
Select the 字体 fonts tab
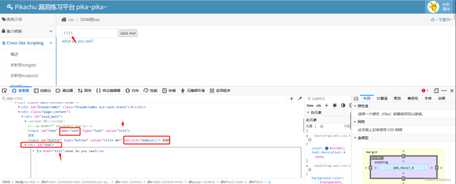click(428, 98)
